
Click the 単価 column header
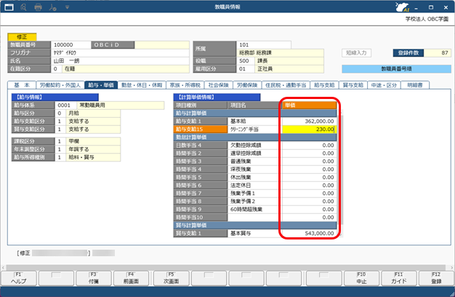point(309,106)
